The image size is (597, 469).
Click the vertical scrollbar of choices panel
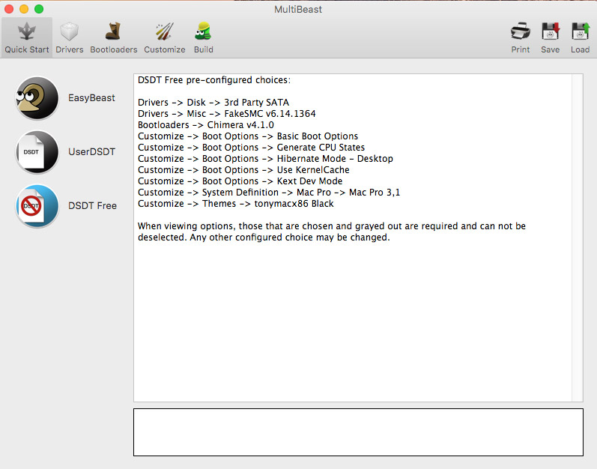pos(578,238)
